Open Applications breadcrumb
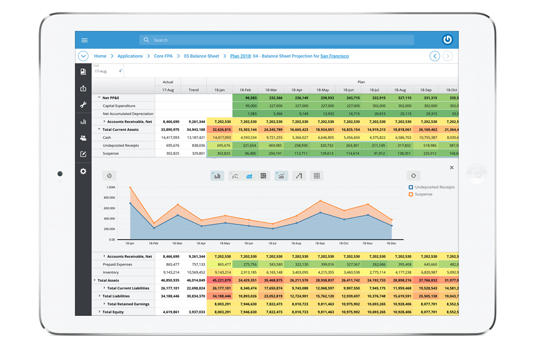The image size is (543, 337). [x=130, y=56]
